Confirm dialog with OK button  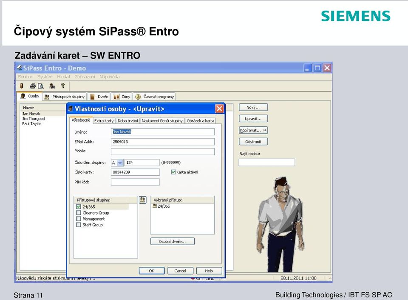pos(151,271)
